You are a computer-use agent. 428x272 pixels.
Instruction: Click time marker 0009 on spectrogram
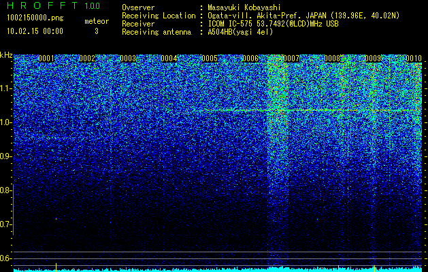pos(373,58)
